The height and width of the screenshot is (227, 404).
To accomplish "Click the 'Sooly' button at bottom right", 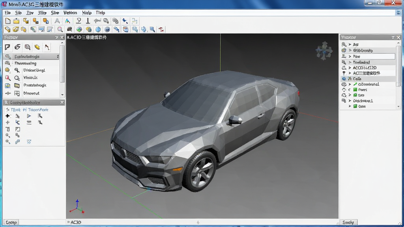I will [348, 222].
